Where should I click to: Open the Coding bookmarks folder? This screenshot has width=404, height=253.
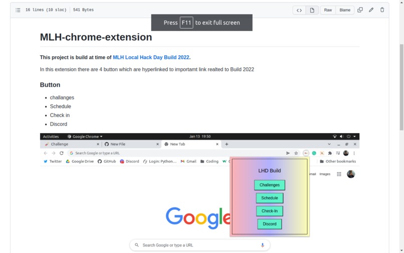coord(210,161)
